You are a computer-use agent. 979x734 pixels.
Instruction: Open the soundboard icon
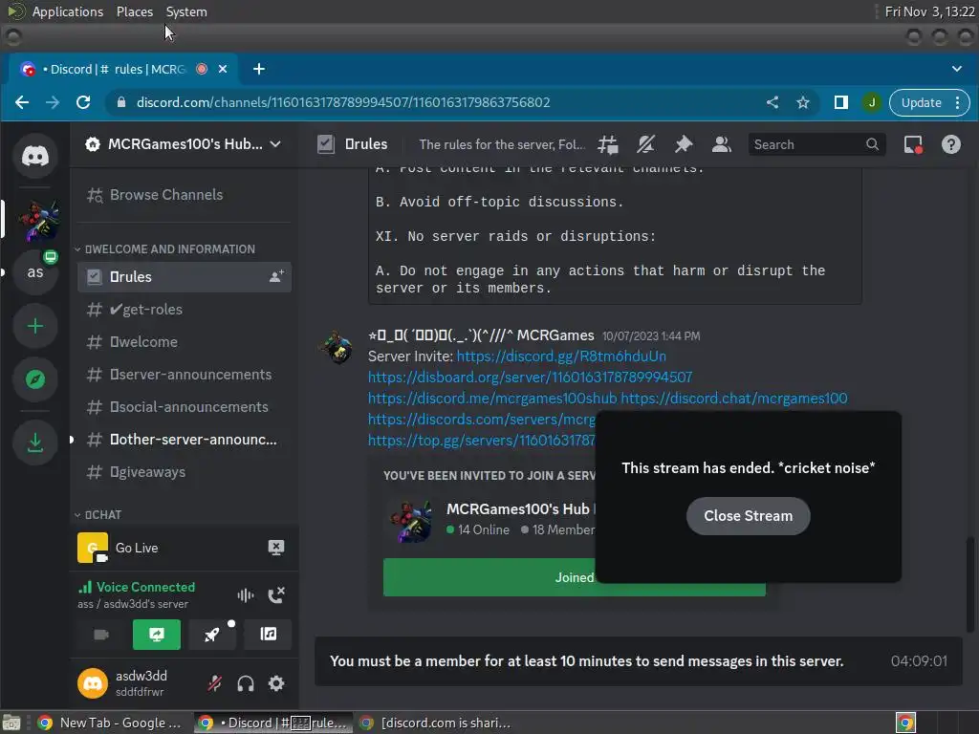click(268, 635)
